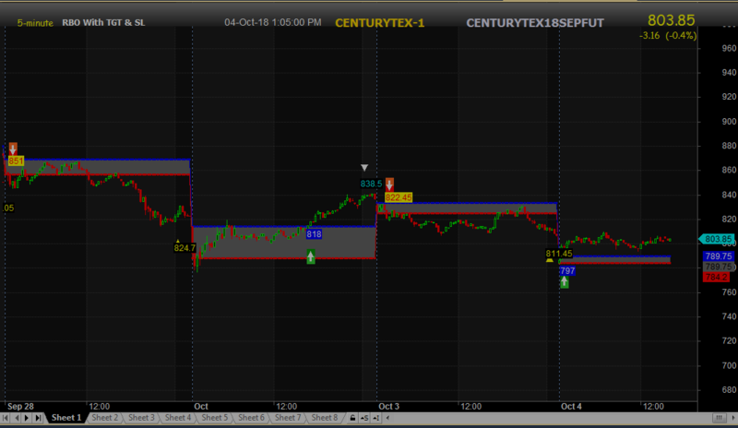Image resolution: width=738 pixels, height=428 pixels.
Task: Select Sheet 7 tab
Action: point(288,418)
